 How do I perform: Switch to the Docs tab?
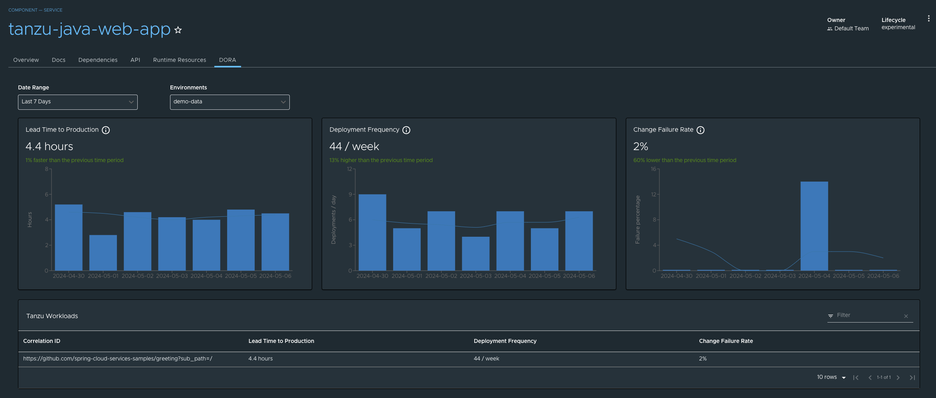coord(59,60)
